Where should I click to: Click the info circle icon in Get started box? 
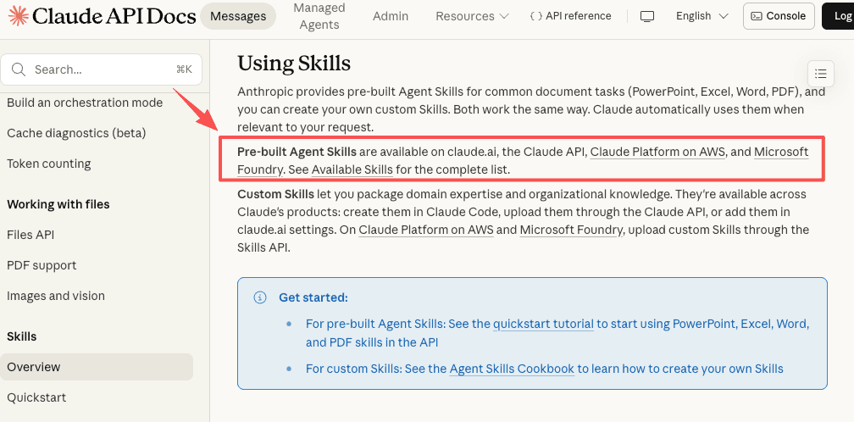coord(260,297)
